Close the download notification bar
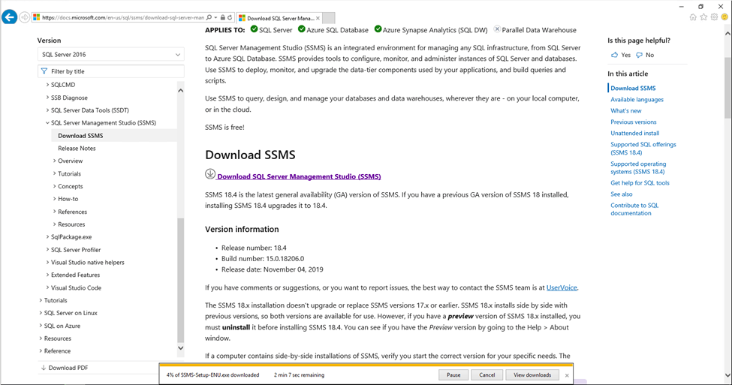Screen dimensions: 732x385 pyautogui.click(x=567, y=375)
